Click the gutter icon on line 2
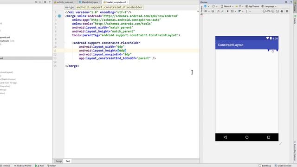The height and width of the screenshot is (167, 297). pos(59,16)
